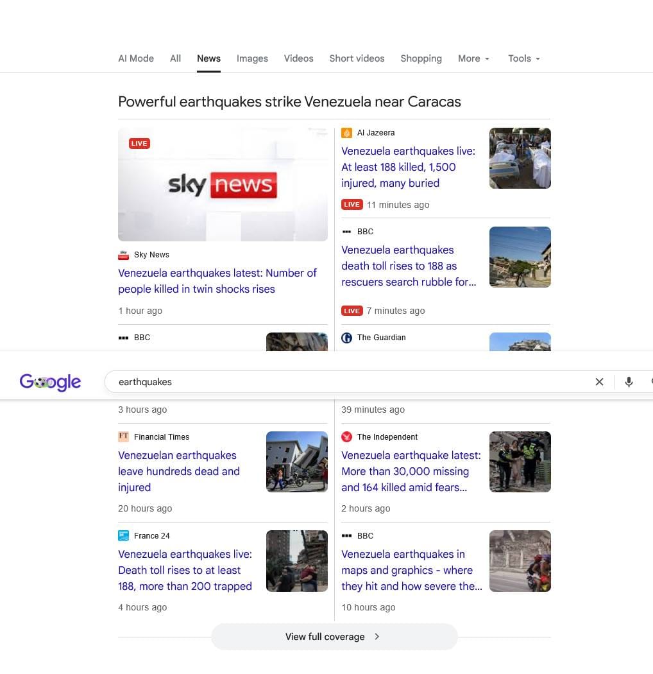
Task: Click the France 24 source icon
Action: (x=123, y=535)
